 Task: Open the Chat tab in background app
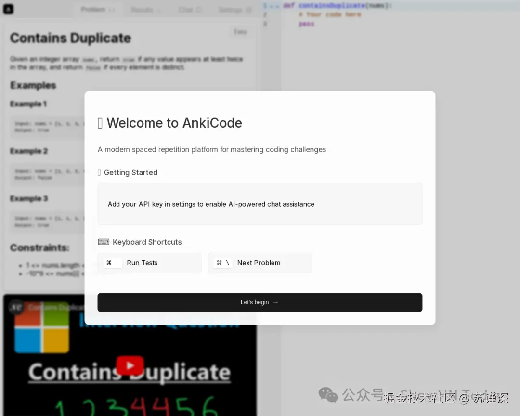190,10
